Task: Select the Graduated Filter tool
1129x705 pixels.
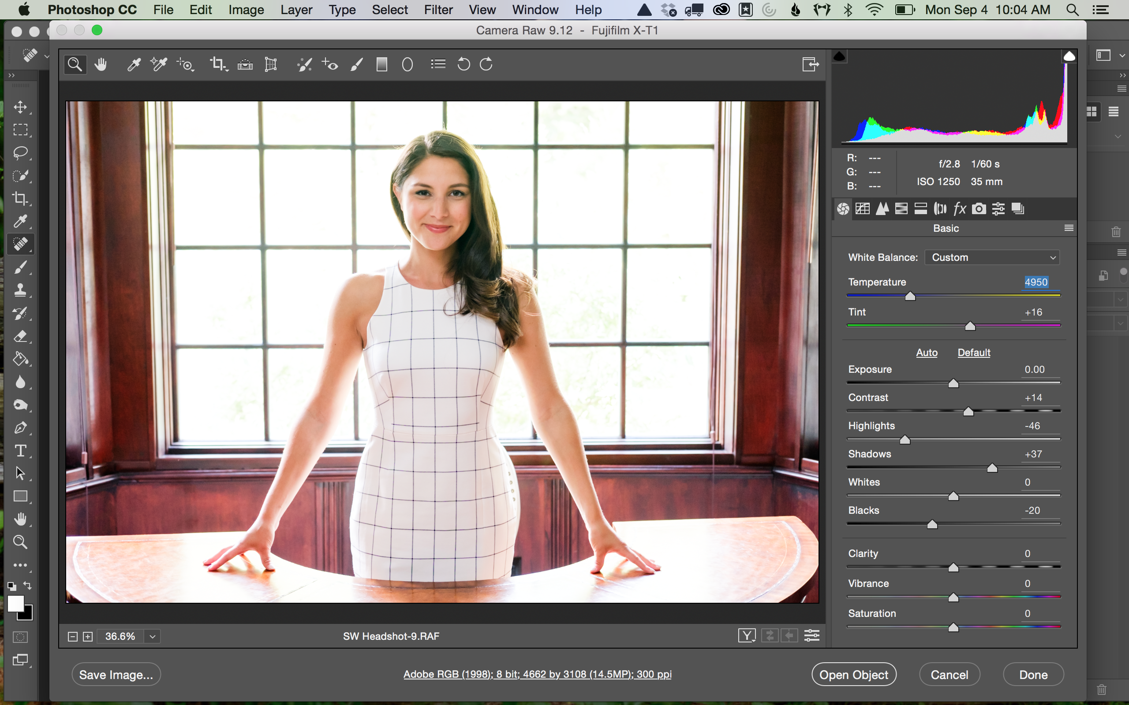Action: pos(381,64)
